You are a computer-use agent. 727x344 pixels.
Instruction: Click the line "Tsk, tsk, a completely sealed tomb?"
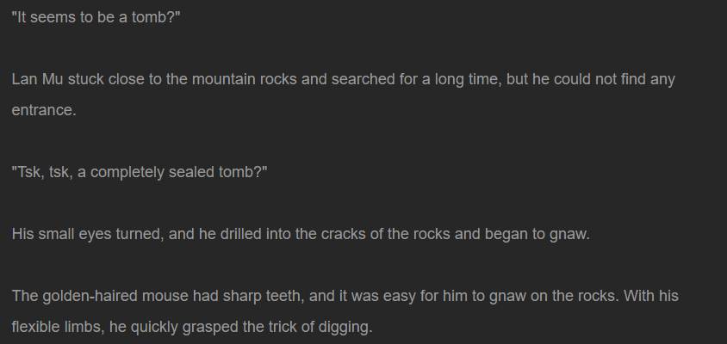tap(140, 172)
